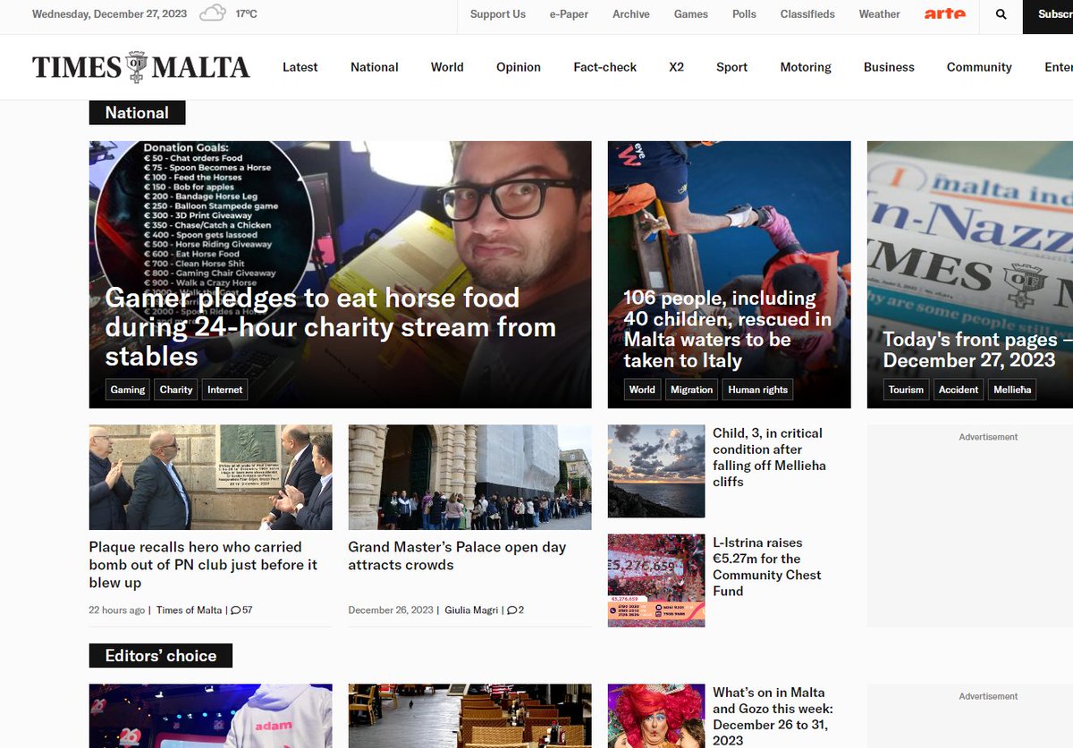Open the Weather page
Viewport: 1073px width, 748px height.
(880, 14)
